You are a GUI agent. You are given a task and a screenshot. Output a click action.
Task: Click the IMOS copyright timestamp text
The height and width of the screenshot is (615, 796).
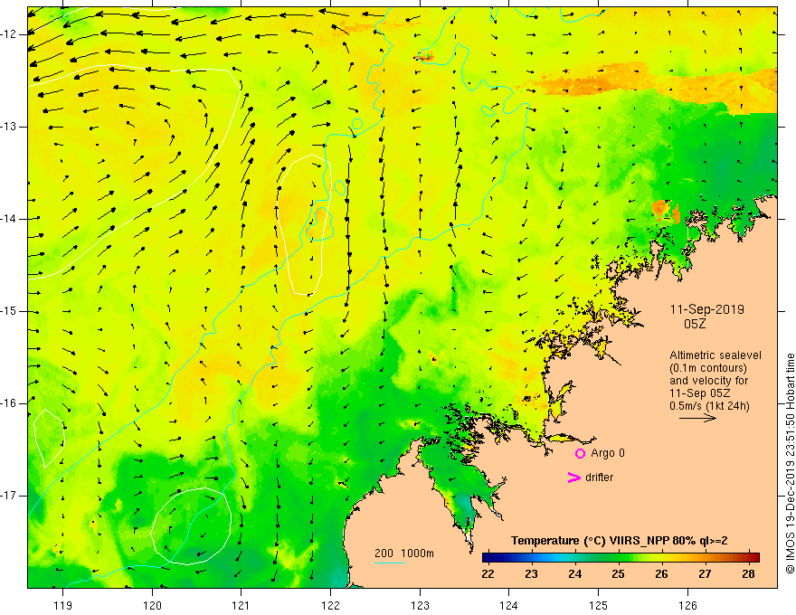pos(790,464)
